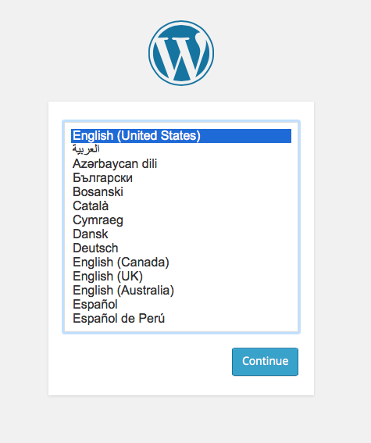Image resolution: width=371 pixels, height=443 pixels.
Task: Select English (Canada) option
Action: point(181,263)
